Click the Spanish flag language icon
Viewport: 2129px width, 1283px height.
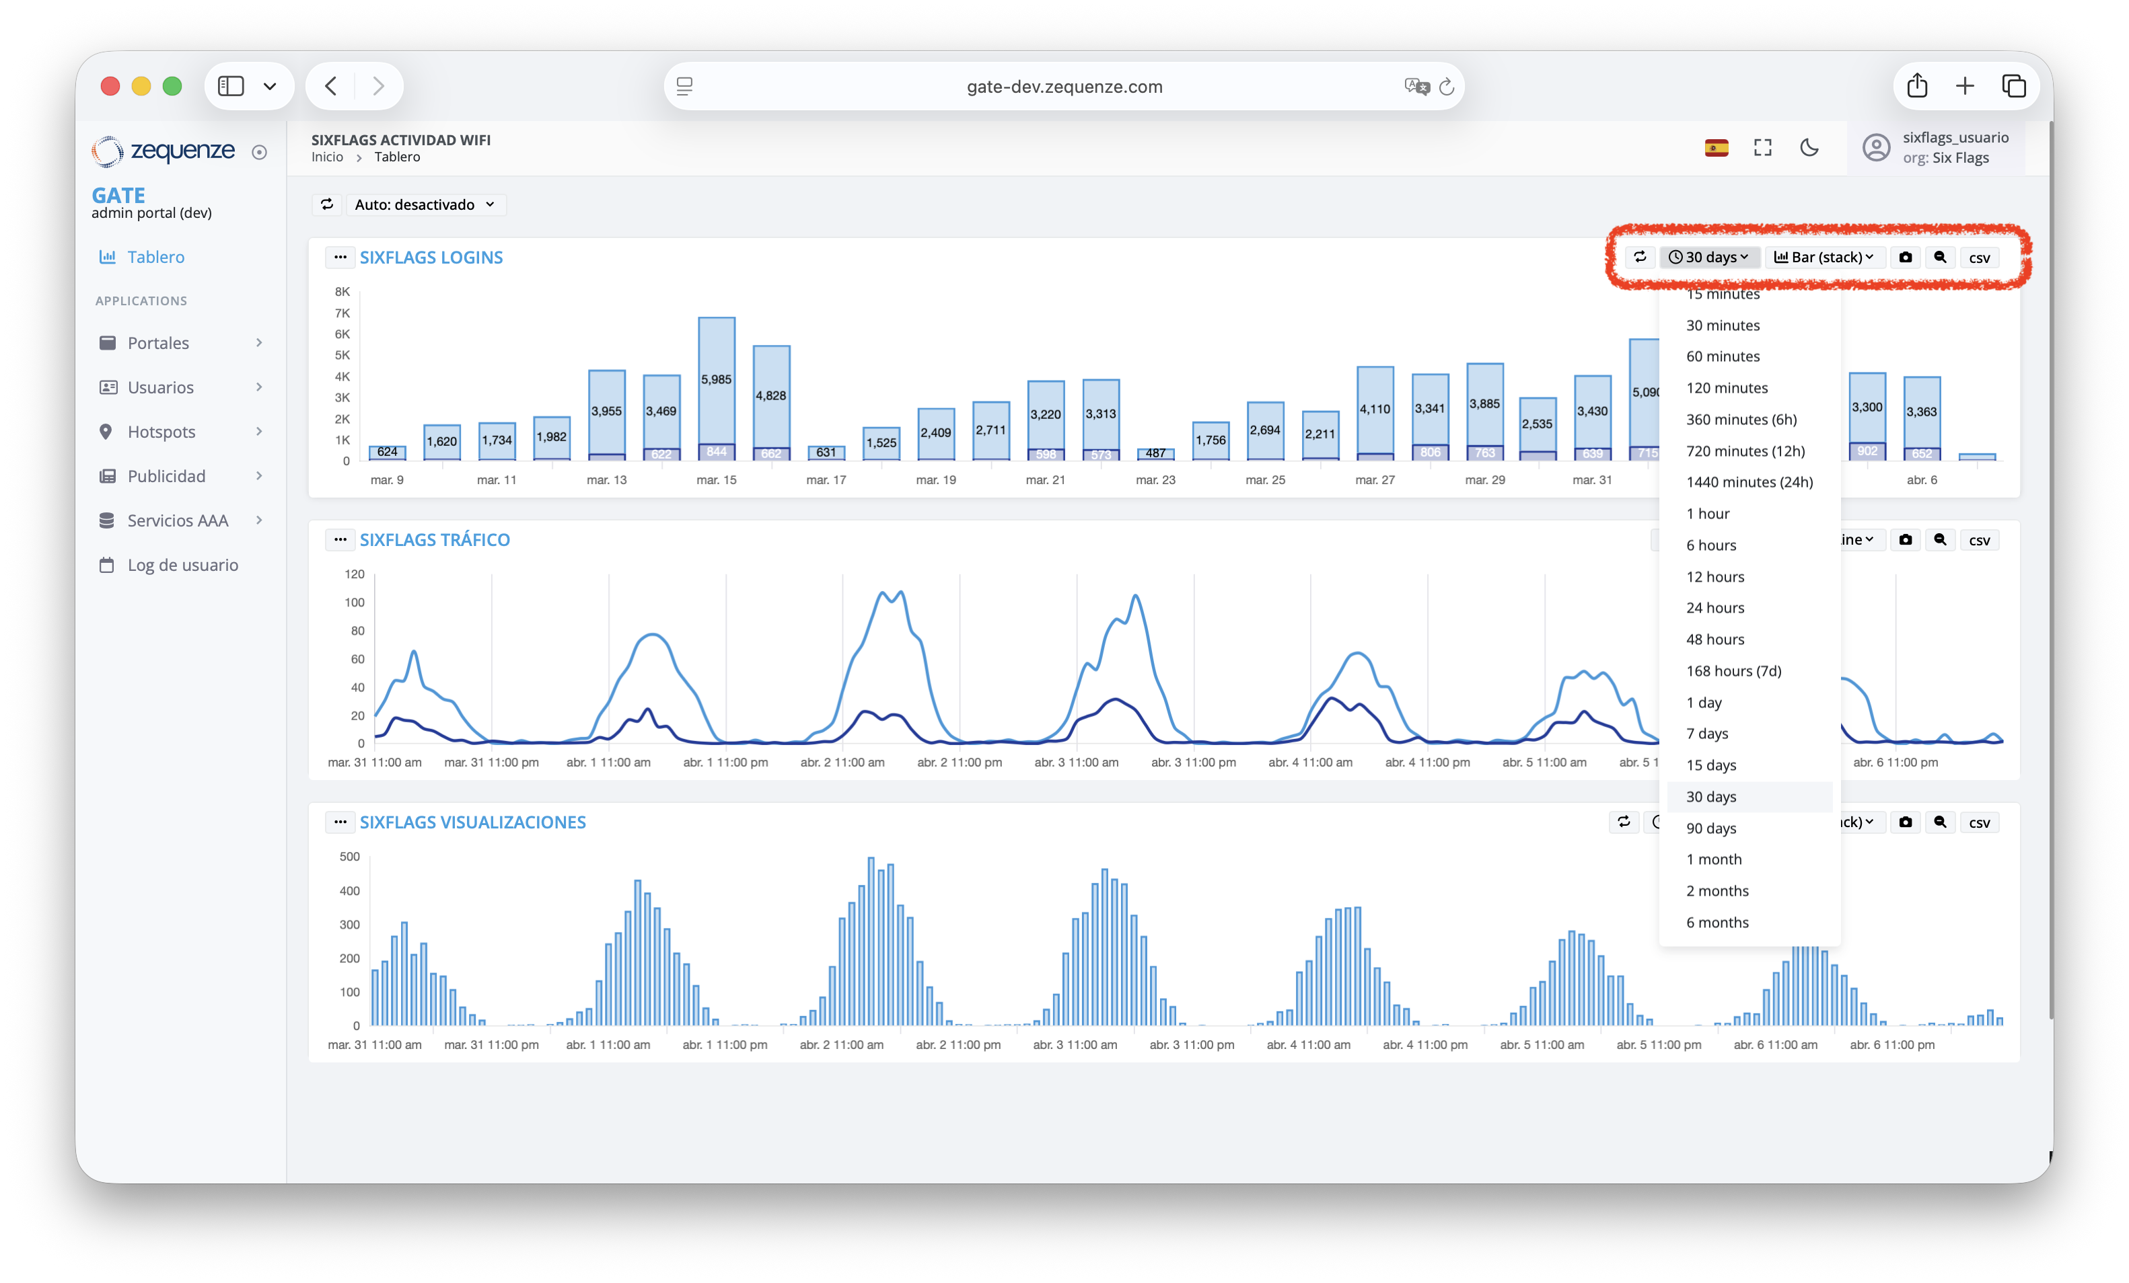click(x=1716, y=148)
